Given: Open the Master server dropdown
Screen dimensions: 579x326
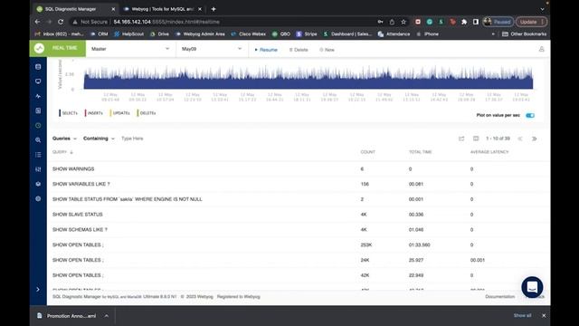Looking at the screenshot, I should (x=130, y=49).
